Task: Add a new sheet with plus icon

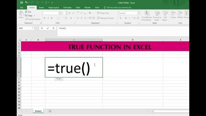Action: (x=50, y=111)
